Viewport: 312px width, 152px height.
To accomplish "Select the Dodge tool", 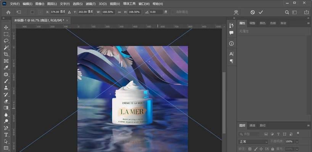I will (6, 121).
